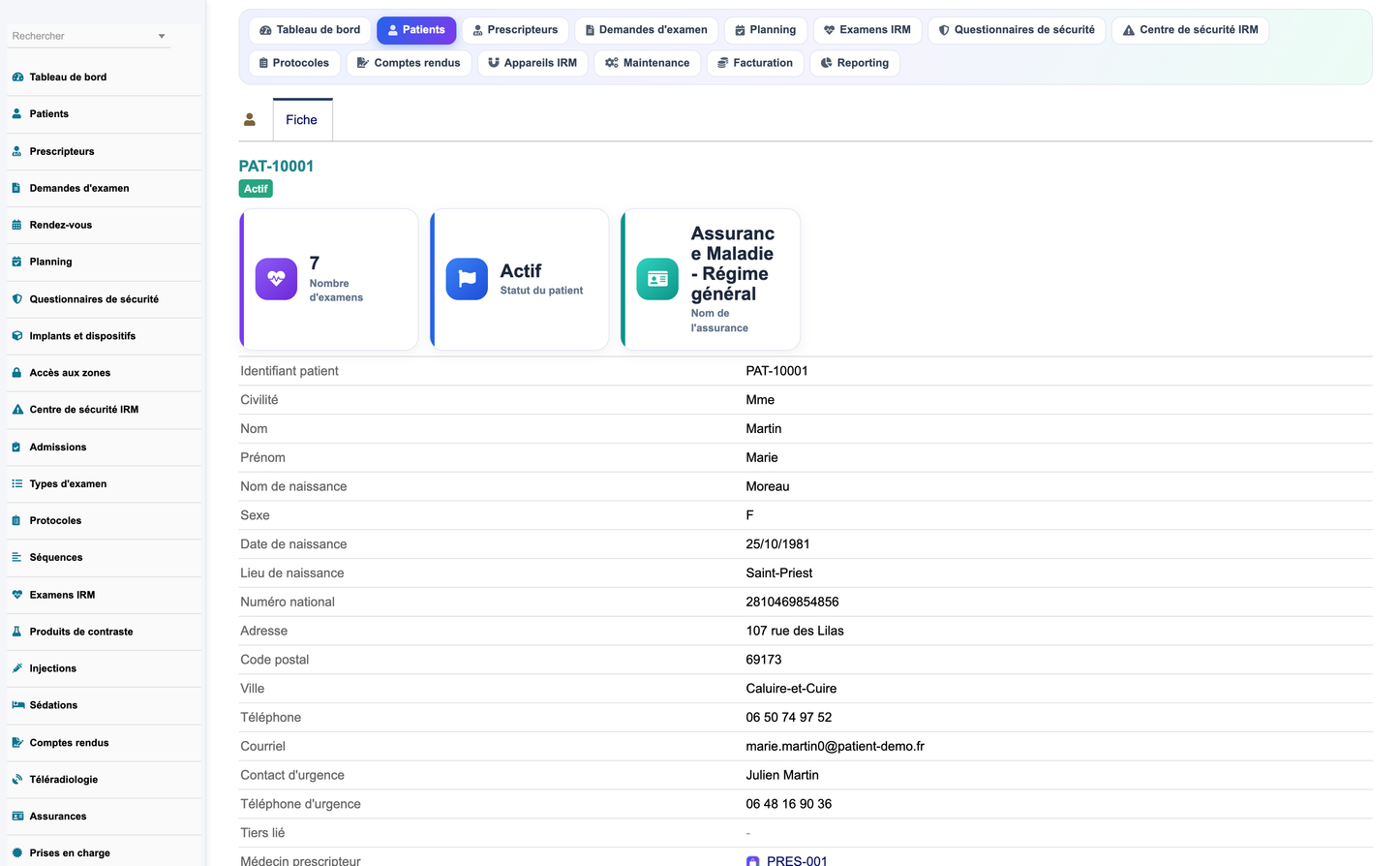Click the Examens IRM sidebar heartbeat icon
This screenshot has height=866, width=1399.
17,595
